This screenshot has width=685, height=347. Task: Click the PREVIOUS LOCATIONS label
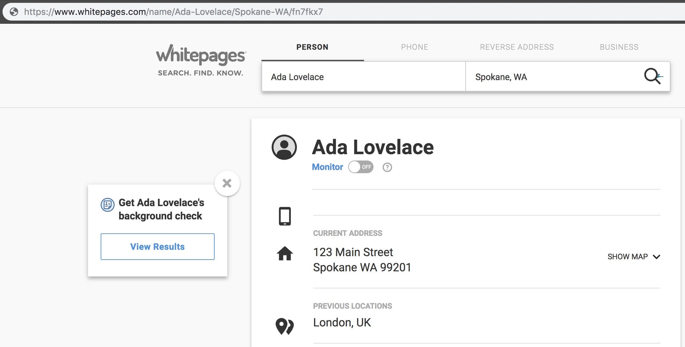(x=353, y=306)
